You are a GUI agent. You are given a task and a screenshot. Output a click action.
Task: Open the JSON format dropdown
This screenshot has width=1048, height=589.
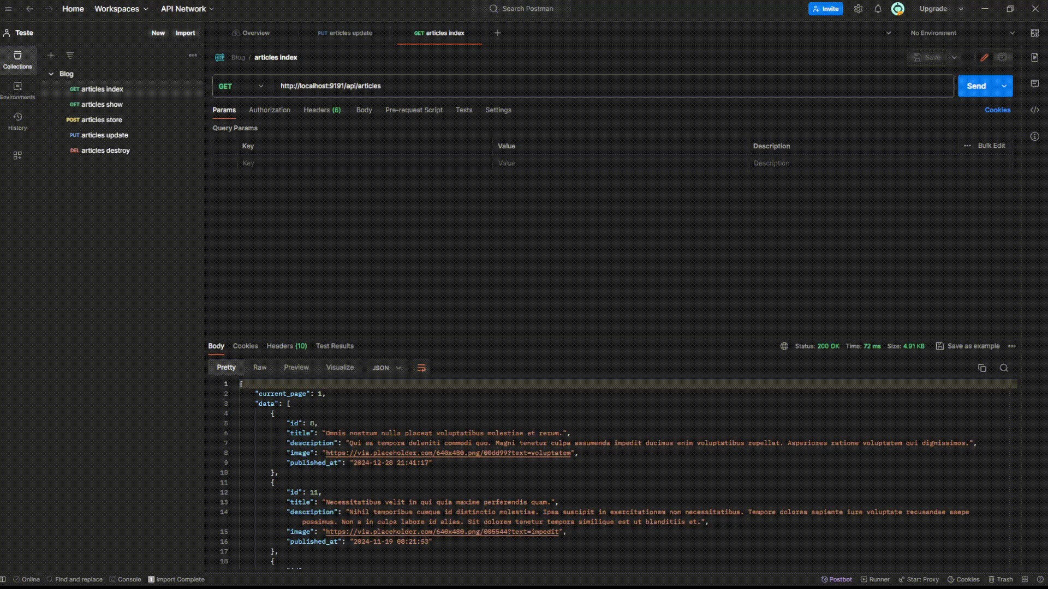point(386,368)
